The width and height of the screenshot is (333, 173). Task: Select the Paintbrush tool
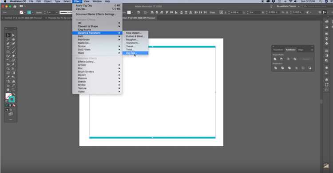[x=13, y=52]
